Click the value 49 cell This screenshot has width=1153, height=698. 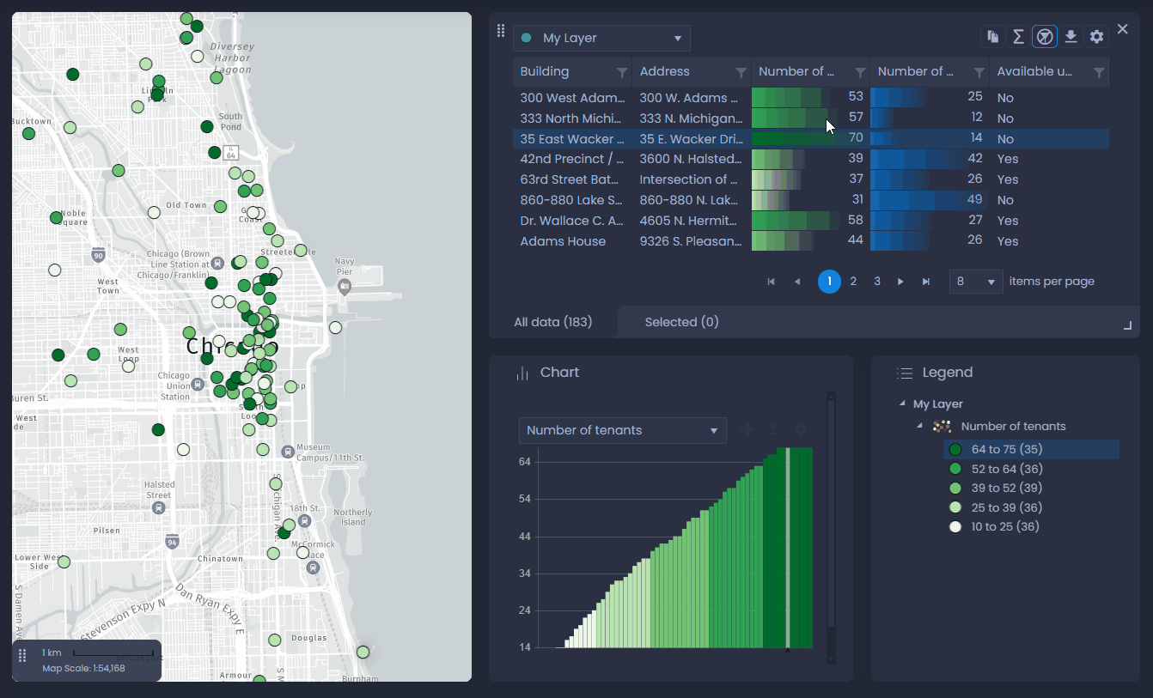(929, 200)
